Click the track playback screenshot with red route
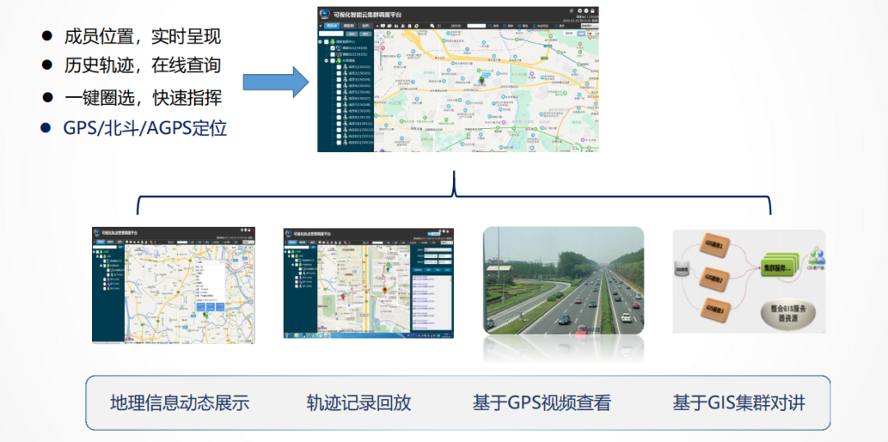The image size is (888, 442). pyautogui.click(x=368, y=283)
